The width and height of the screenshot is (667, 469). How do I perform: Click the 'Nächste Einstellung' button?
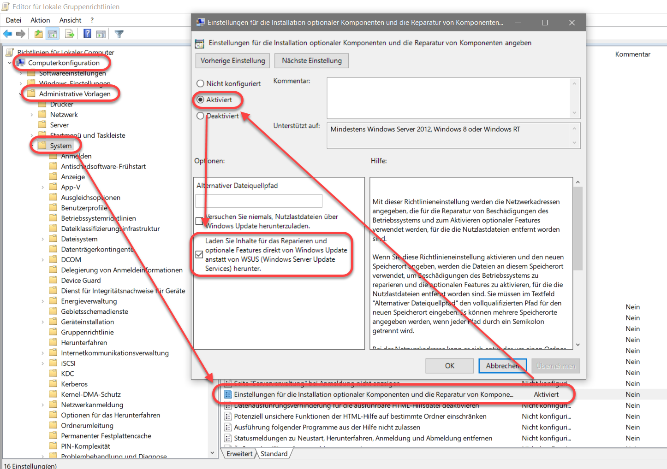312,61
